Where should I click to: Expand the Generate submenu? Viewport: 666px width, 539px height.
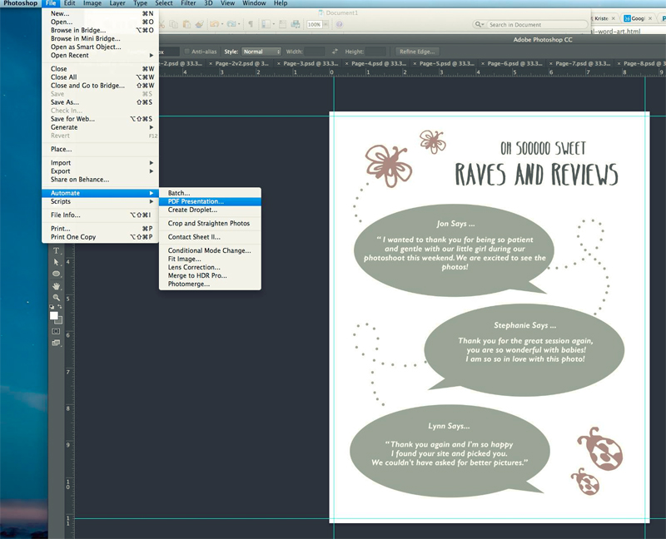100,127
